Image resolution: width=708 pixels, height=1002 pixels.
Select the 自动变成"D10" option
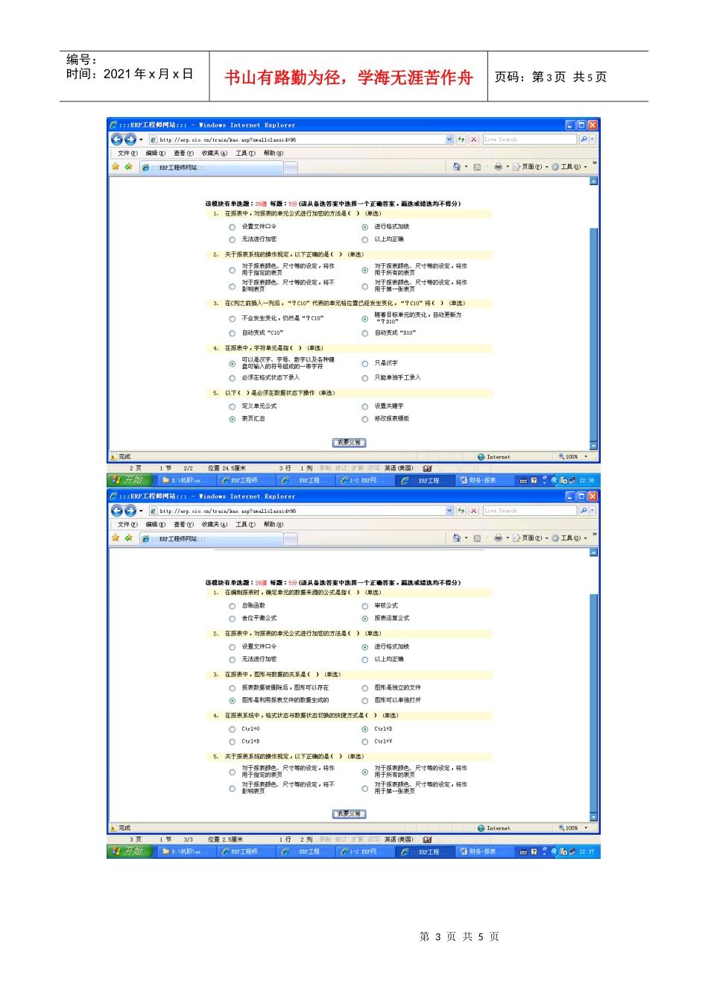[x=365, y=334]
